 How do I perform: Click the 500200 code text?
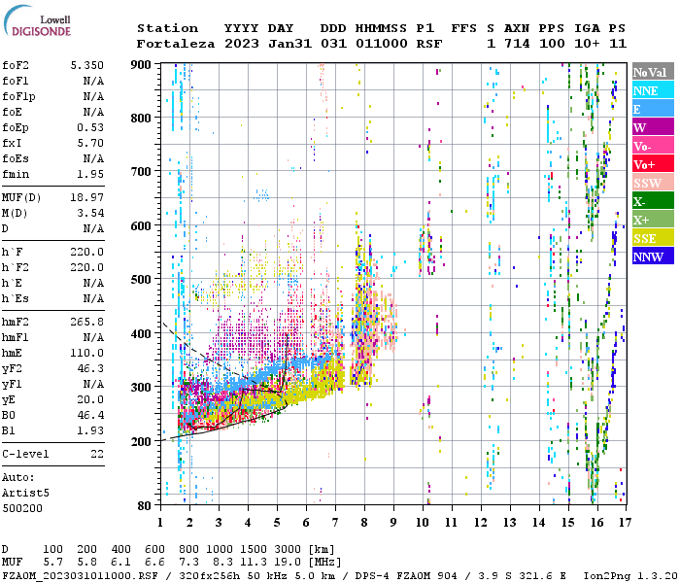pyautogui.click(x=22, y=508)
